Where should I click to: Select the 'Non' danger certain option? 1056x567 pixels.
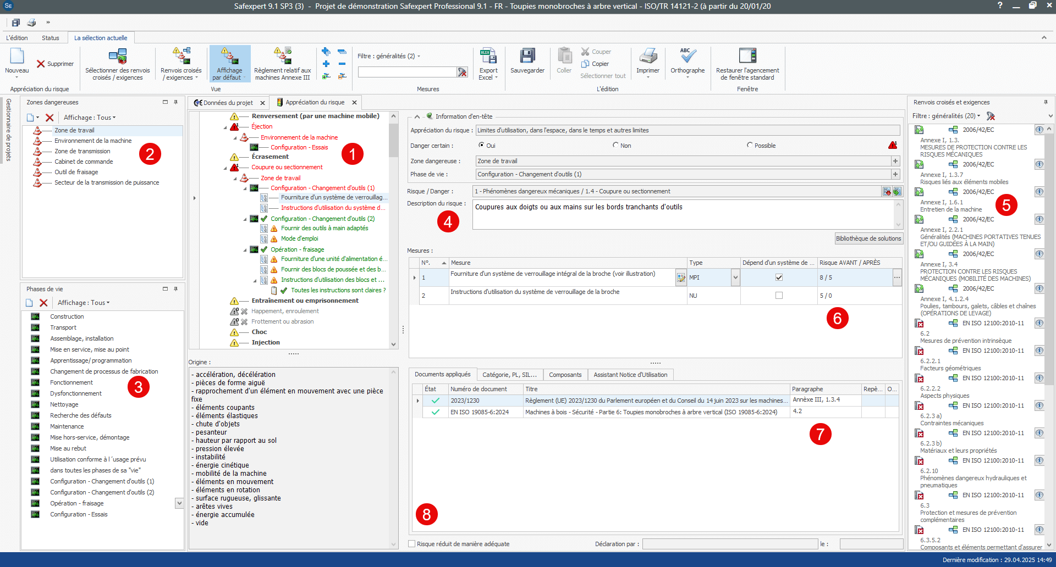[x=616, y=146]
